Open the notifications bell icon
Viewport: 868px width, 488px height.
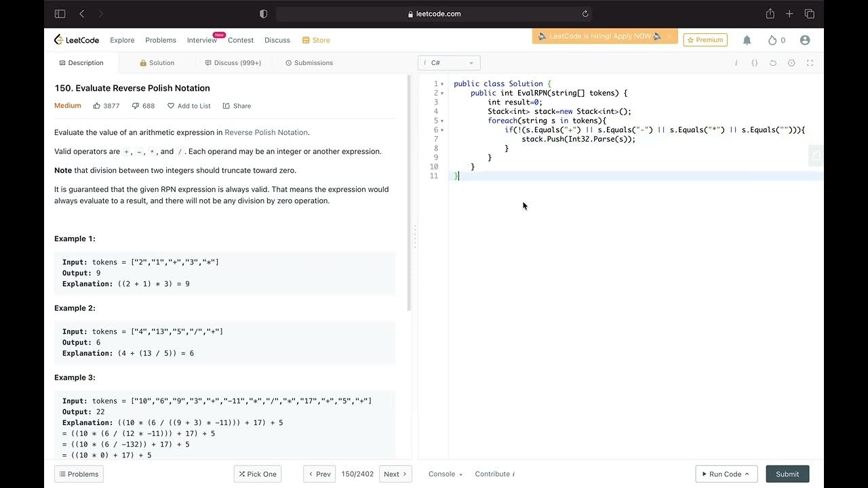[x=747, y=40]
